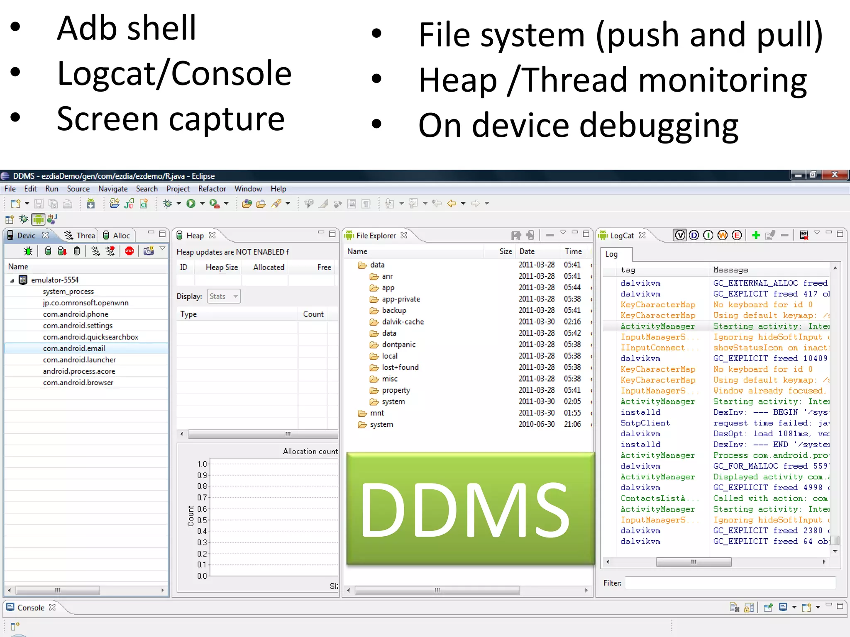This screenshot has width=850, height=637.
Task: Click Start Method Profiling icon
Action: click(x=110, y=251)
